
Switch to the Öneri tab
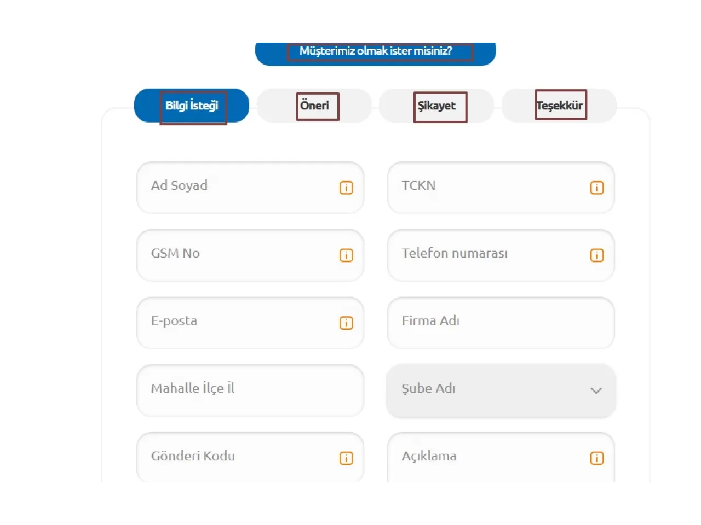click(314, 106)
